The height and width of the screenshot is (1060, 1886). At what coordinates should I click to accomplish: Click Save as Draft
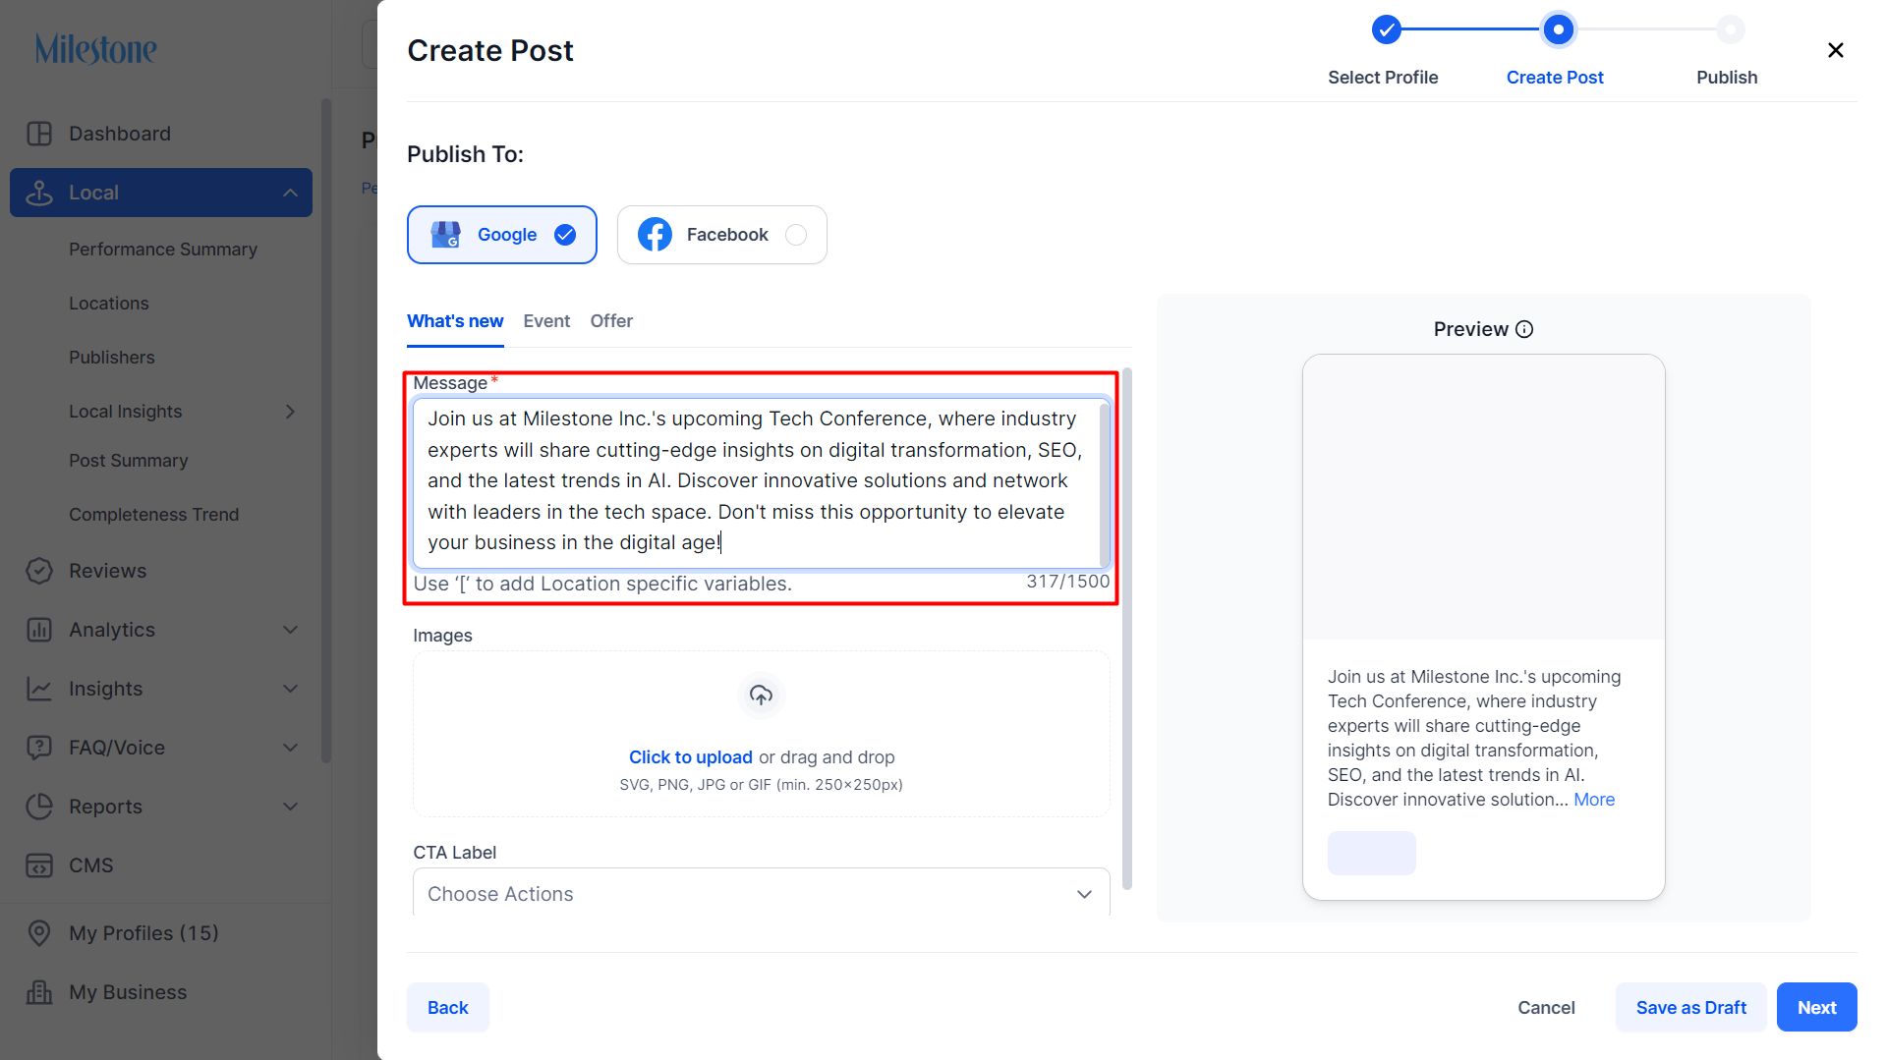(1690, 1007)
